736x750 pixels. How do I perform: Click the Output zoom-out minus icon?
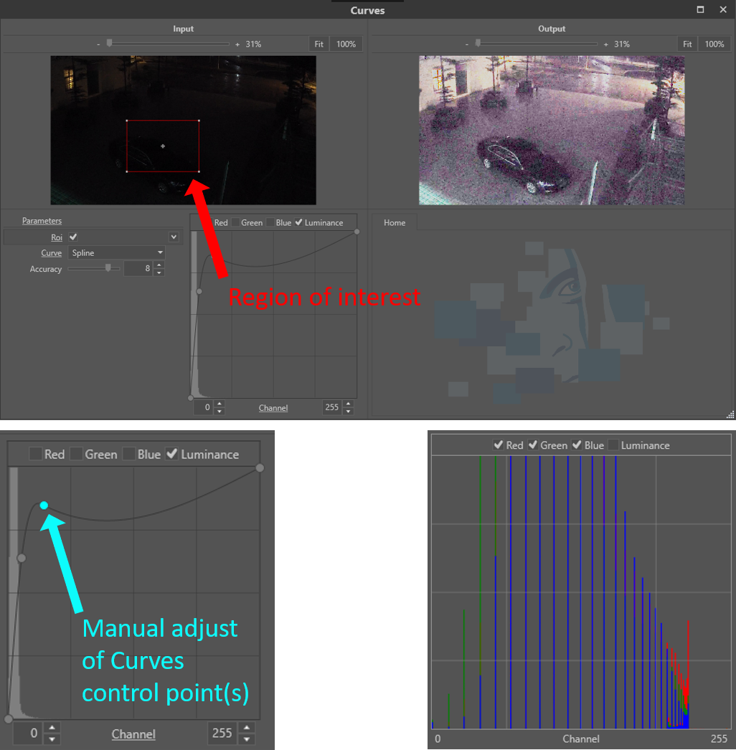point(467,44)
